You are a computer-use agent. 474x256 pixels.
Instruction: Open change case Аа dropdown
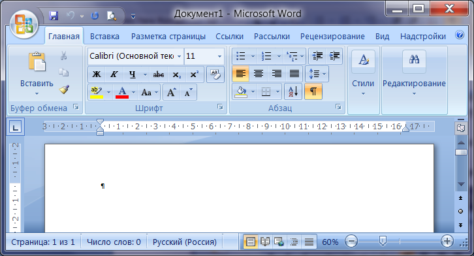pos(150,92)
